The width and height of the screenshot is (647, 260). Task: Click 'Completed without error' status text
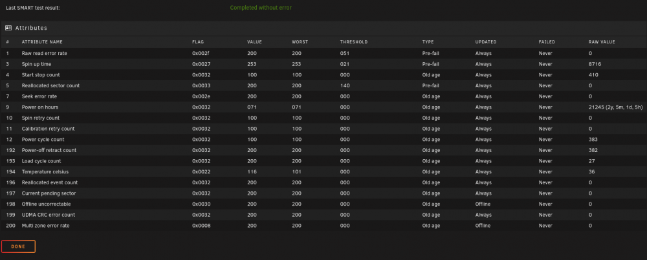pyautogui.click(x=261, y=8)
